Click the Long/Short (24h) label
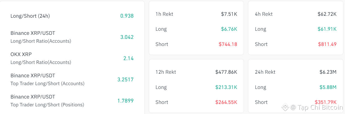Image resolution: width=345 pixels, height=114 pixels. coord(30,16)
